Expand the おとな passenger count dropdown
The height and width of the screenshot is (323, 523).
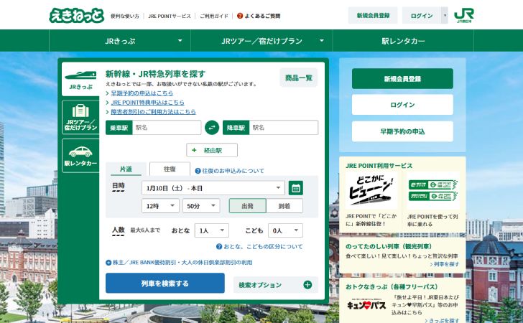pos(211,230)
